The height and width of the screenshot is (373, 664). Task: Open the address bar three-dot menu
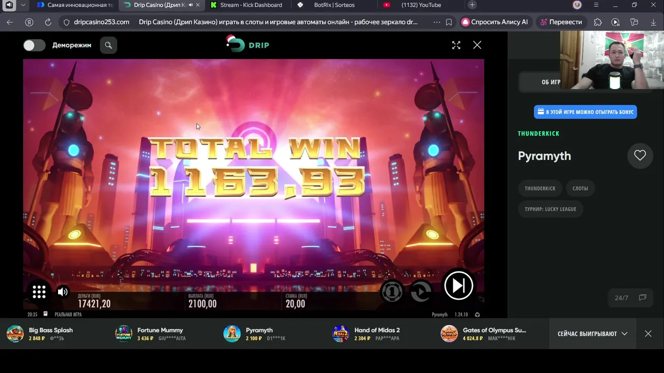point(437,22)
